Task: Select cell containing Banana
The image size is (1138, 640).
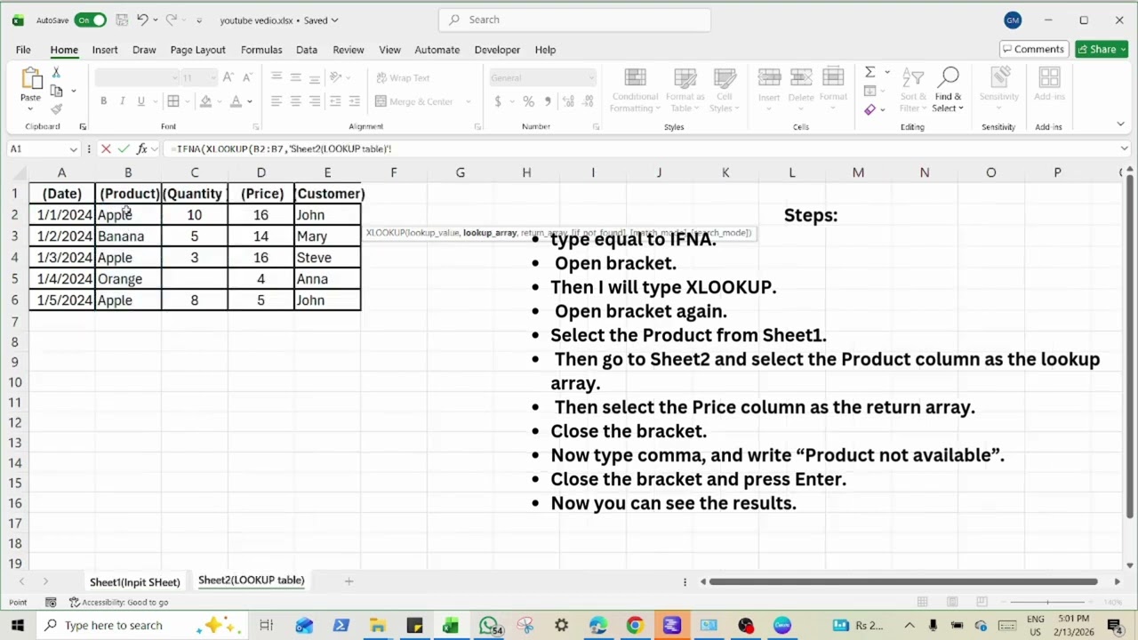Action: 128,236
